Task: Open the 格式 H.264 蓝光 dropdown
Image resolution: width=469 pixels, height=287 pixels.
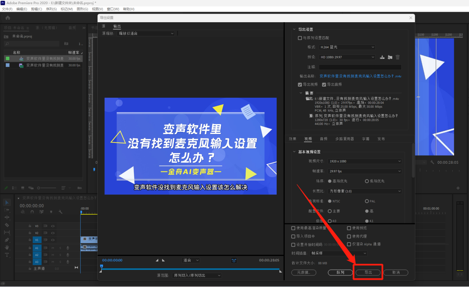Action: (347, 47)
